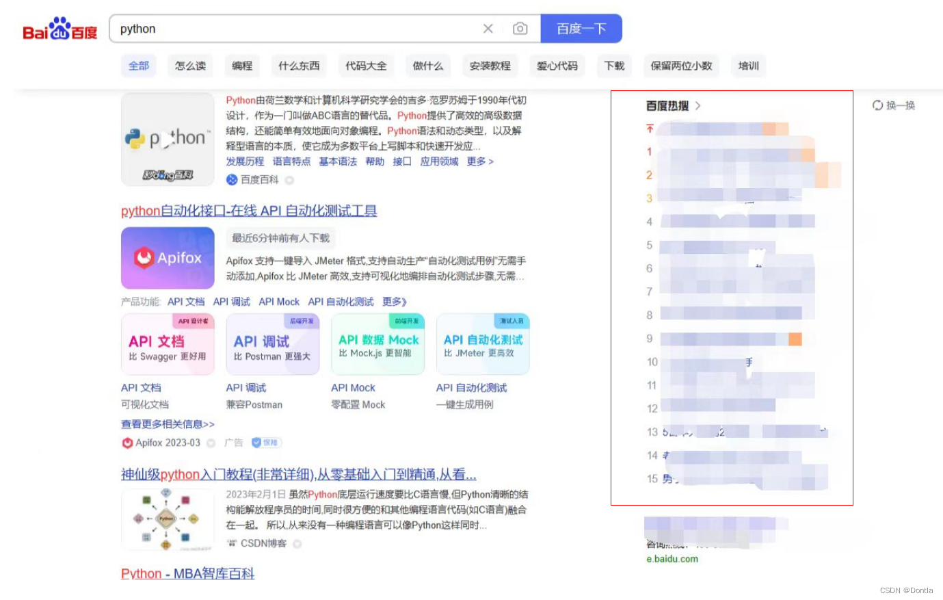Open Python - MBA智库百科 result title
Screen dimensions: 943x600
[187, 573]
